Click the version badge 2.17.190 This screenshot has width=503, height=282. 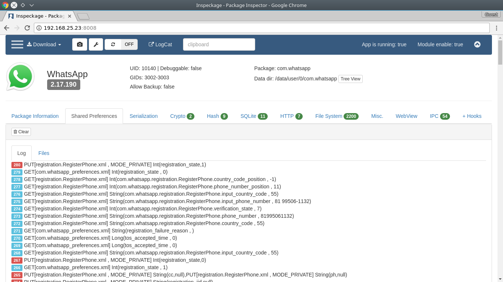pos(64,84)
